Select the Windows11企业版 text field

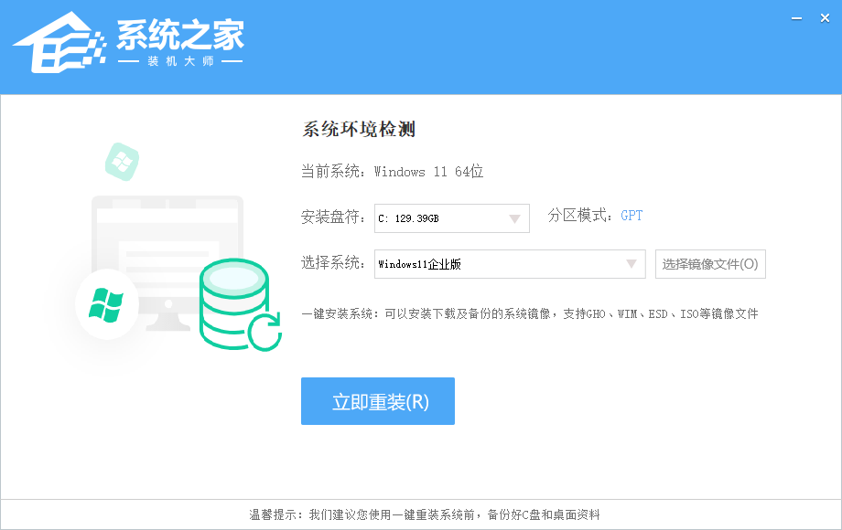(458, 263)
